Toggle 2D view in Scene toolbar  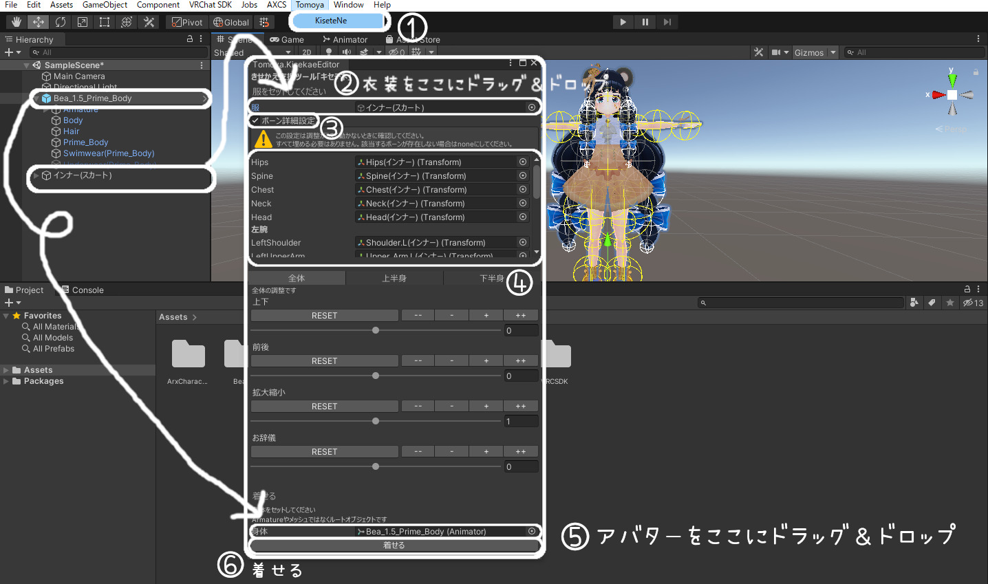307,52
